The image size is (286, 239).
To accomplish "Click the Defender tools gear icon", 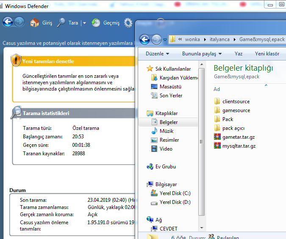I will tap(128, 23).
